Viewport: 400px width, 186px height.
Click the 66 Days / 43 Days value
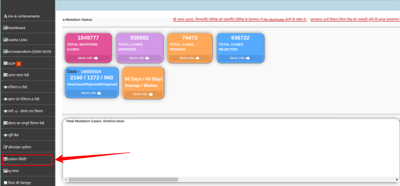(x=144, y=79)
